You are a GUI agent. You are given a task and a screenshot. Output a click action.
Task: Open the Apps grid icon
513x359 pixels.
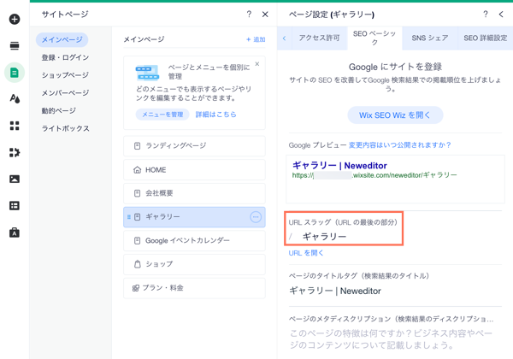click(15, 126)
